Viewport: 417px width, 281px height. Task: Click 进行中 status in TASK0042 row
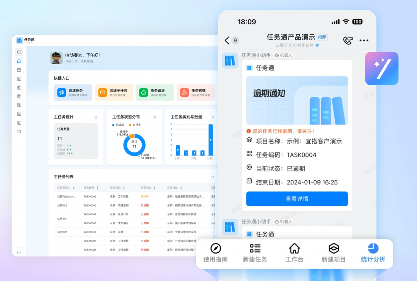pyautogui.click(x=145, y=196)
